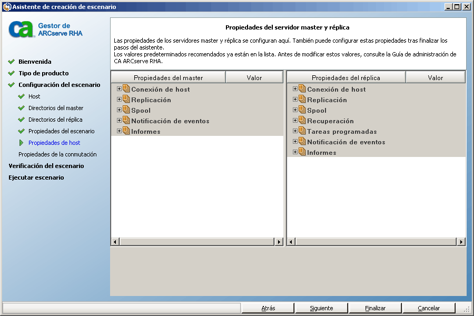Viewport: 474px width, 316px height.
Task: Click réplica panel scrollbar right arrow
Action: [x=461, y=242]
